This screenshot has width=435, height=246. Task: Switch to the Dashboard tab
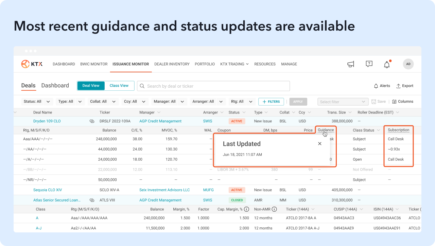pos(55,86)
